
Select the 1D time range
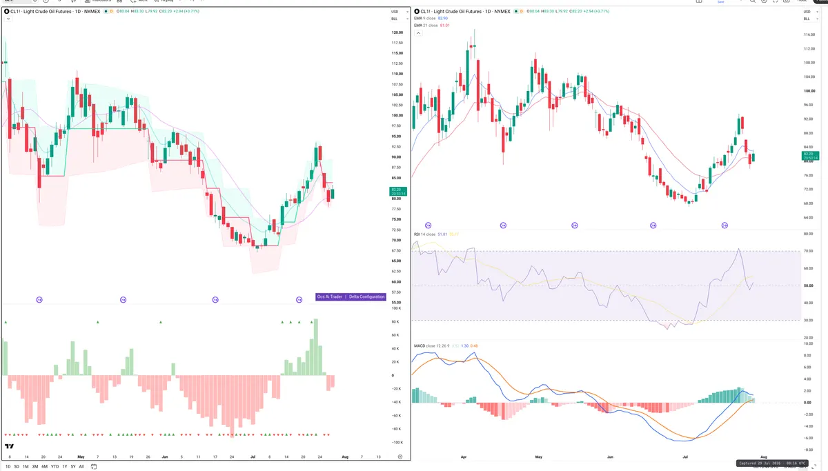pyautogui.click(x=8, y=466)
